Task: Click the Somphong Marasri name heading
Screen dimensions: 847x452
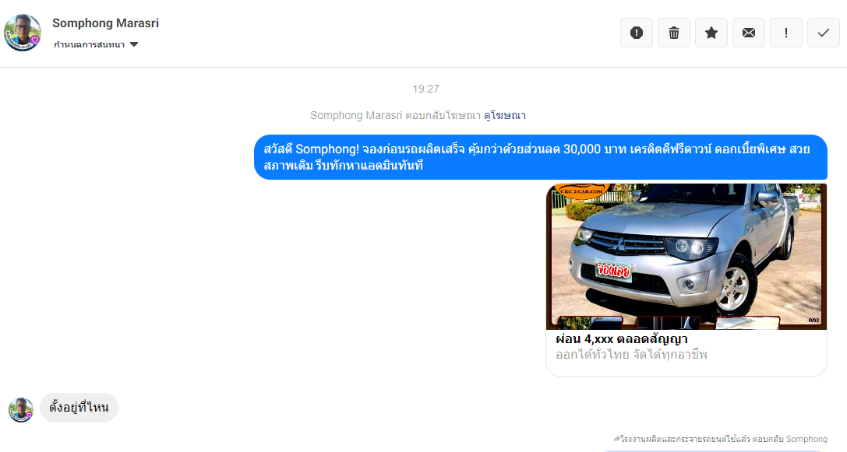Action: click(x=105, y=23)
